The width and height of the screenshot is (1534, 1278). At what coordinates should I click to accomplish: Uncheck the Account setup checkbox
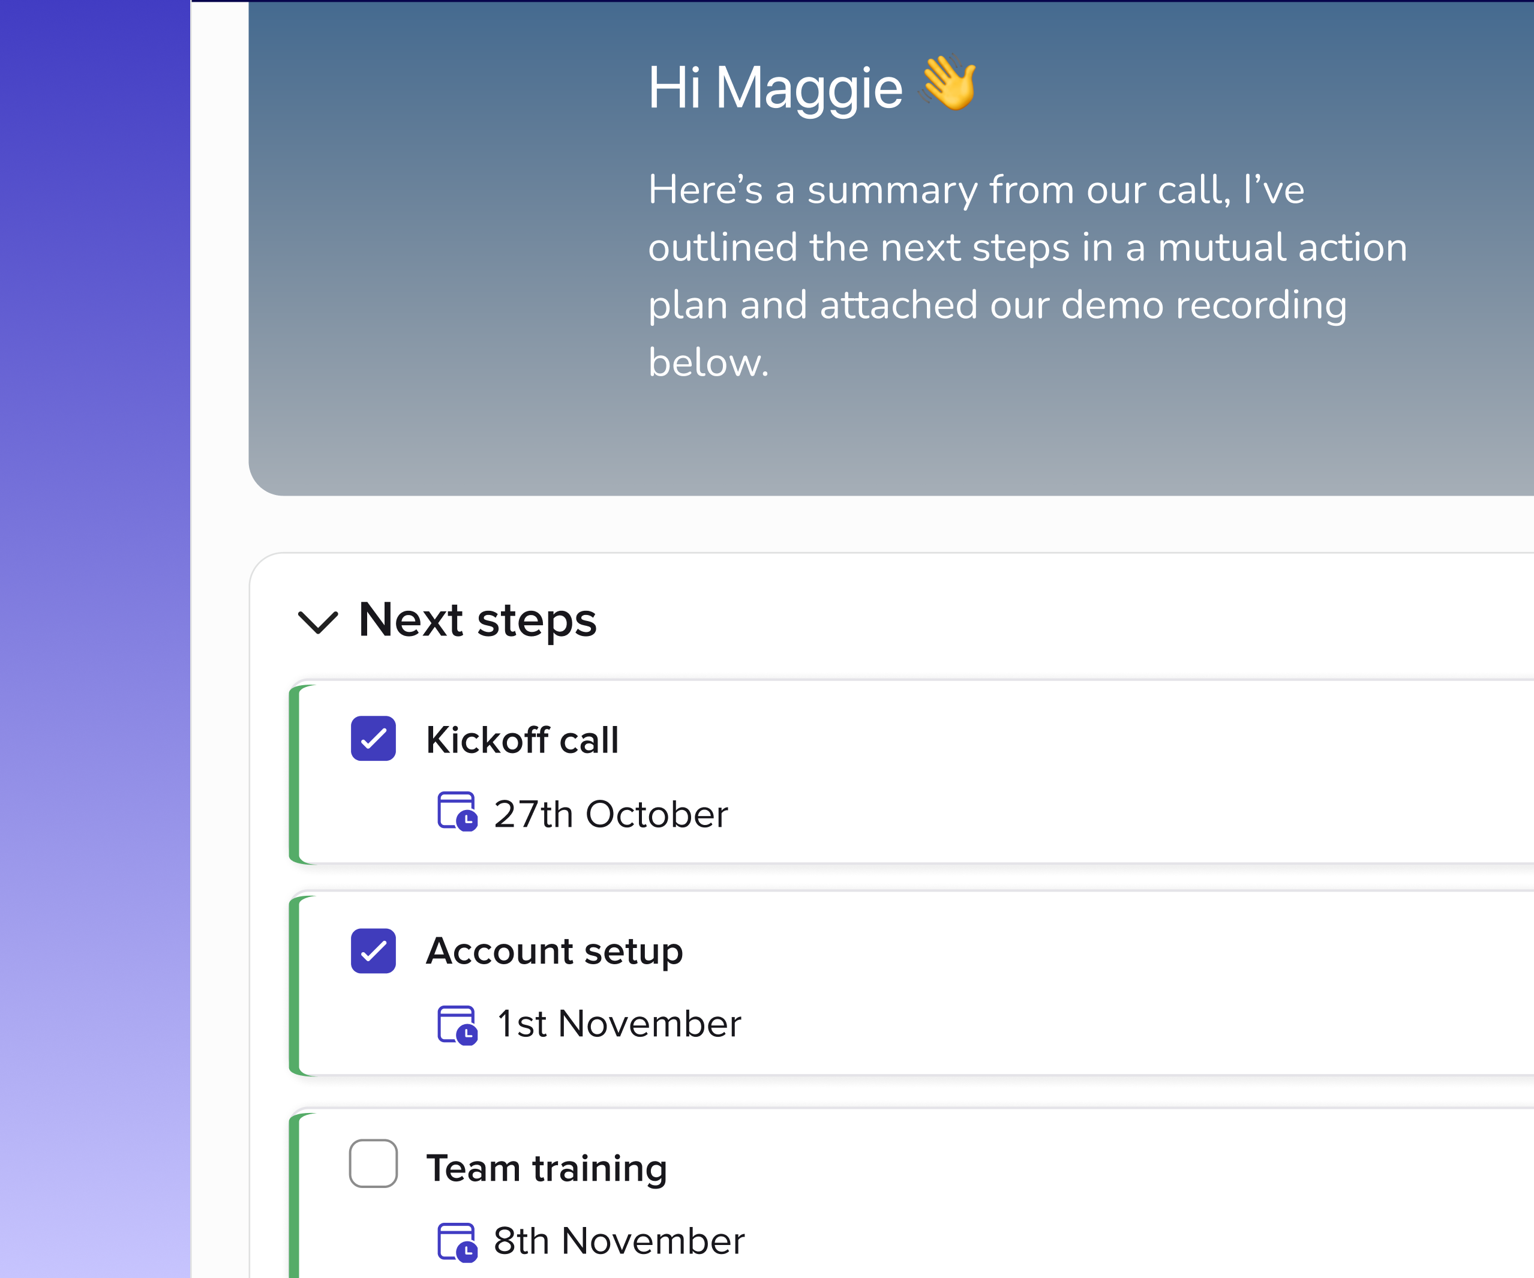(x=373, y=950)
